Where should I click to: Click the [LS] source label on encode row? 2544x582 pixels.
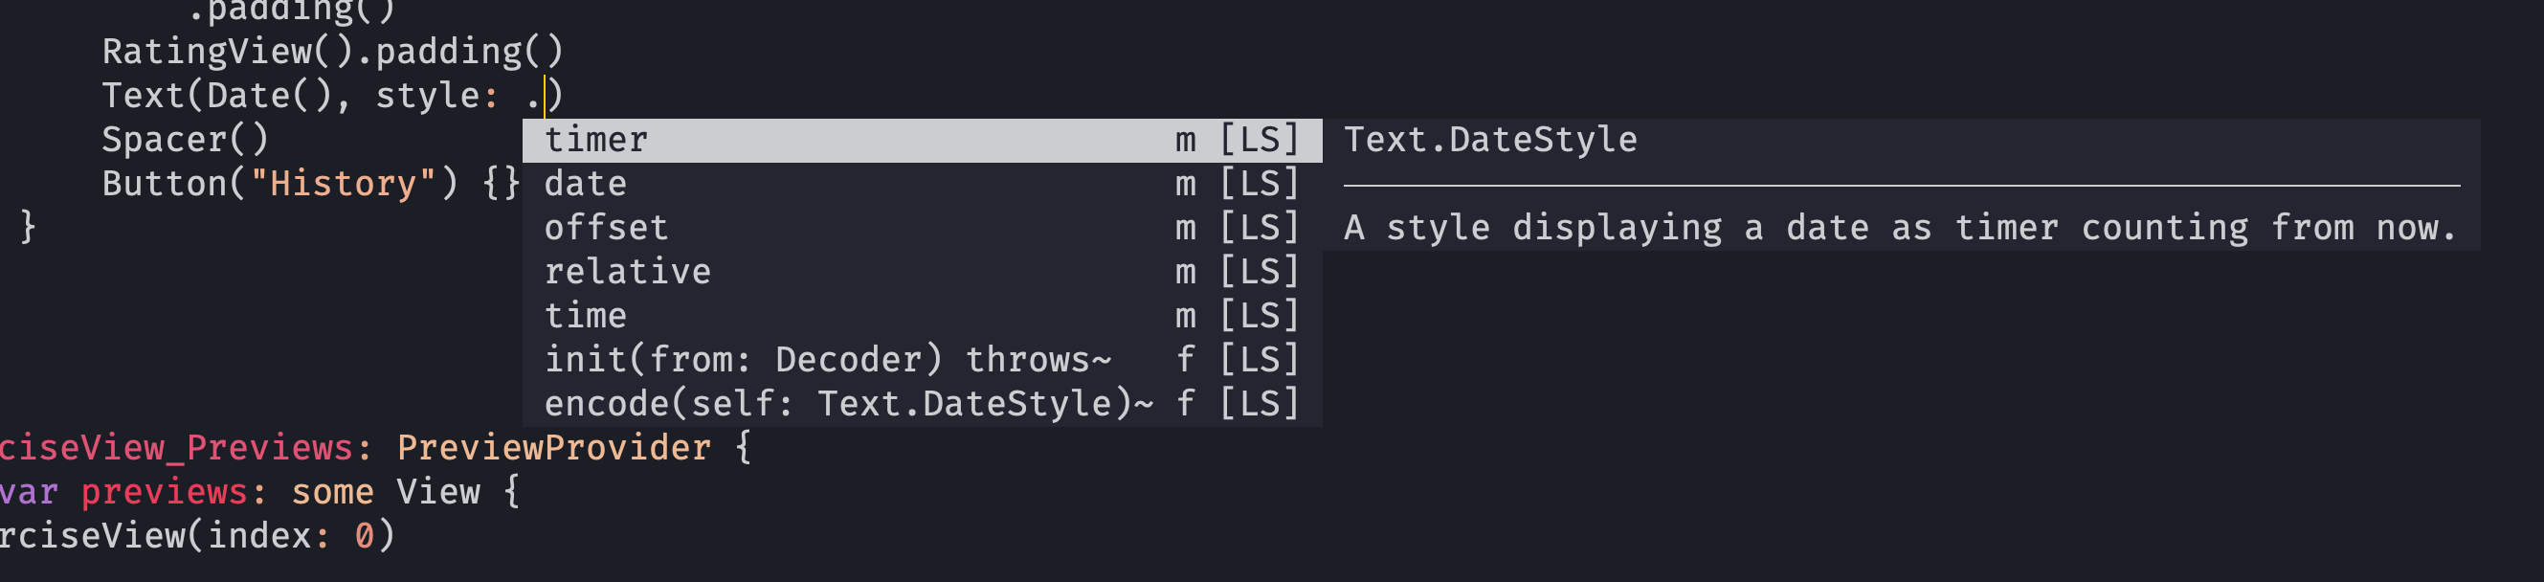point(1260,404)
